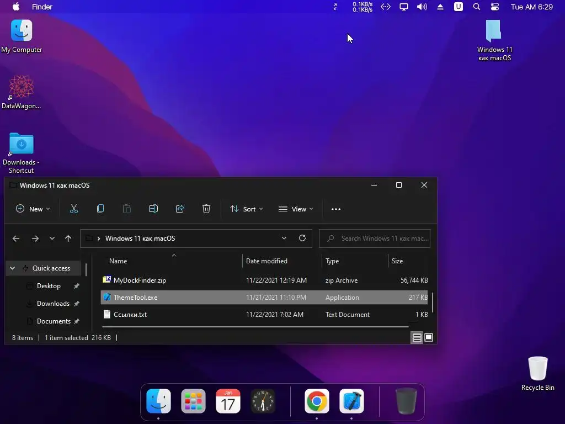
Task: Sort by the Name column header
Action: (172, 261)
